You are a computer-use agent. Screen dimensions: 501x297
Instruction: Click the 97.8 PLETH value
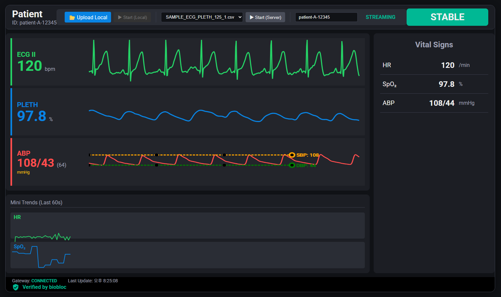32,116
